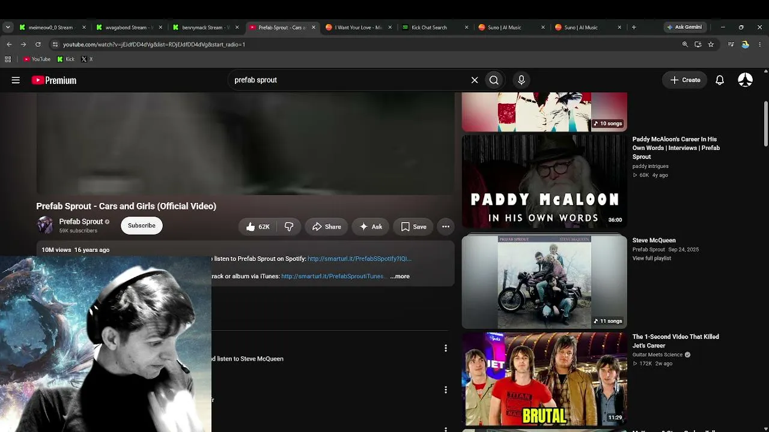This screenshot has width=769, height=432.
Task: Click the video player area
Action: point(245,144)
